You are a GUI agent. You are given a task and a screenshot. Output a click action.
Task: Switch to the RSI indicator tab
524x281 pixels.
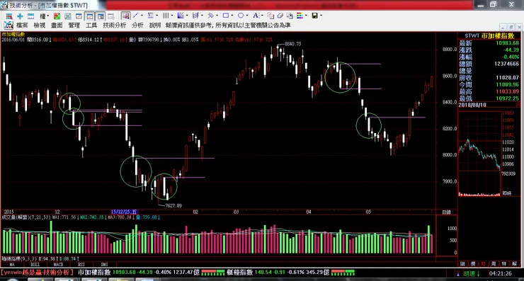tap(81, 264)
